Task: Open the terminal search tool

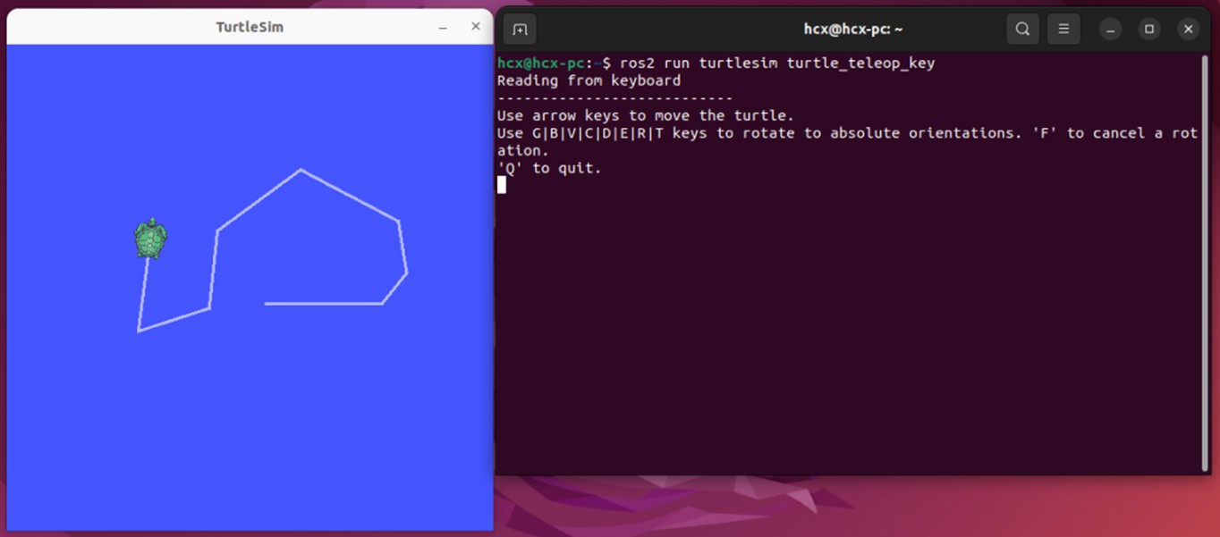Action: coord(1022,29)
